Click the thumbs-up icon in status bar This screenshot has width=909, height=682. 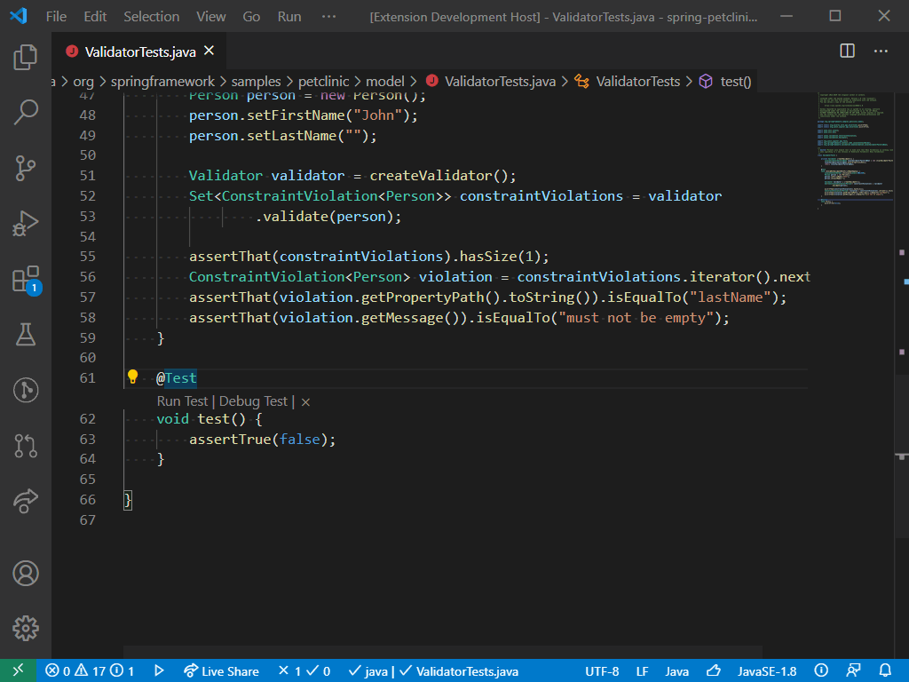[x=714, y=671]
